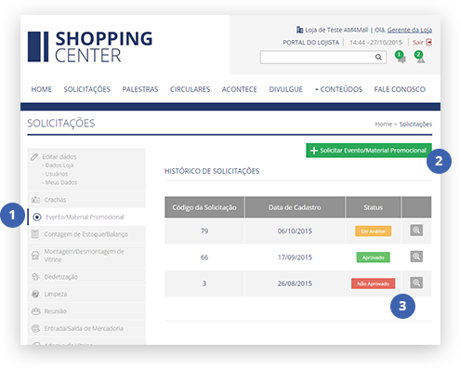
Task: Go to HOME in main navigation
Action: tap(41, 89)
